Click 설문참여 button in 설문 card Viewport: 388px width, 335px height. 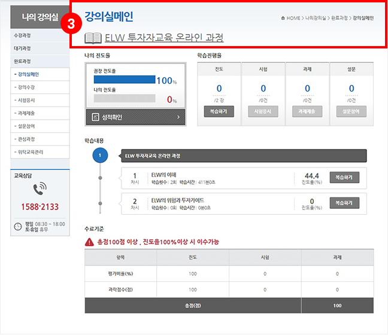[x=351, y=111]
